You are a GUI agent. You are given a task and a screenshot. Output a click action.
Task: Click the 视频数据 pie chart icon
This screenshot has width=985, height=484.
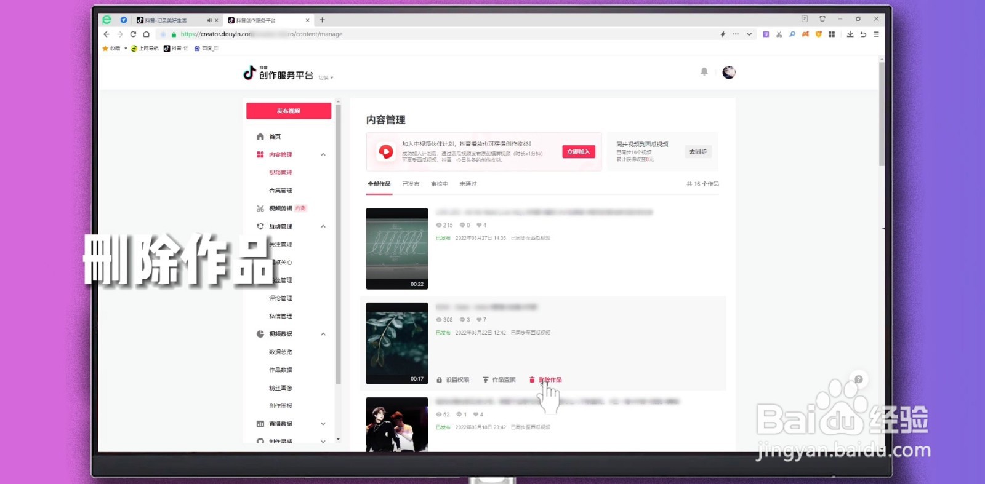pos(260,334)
